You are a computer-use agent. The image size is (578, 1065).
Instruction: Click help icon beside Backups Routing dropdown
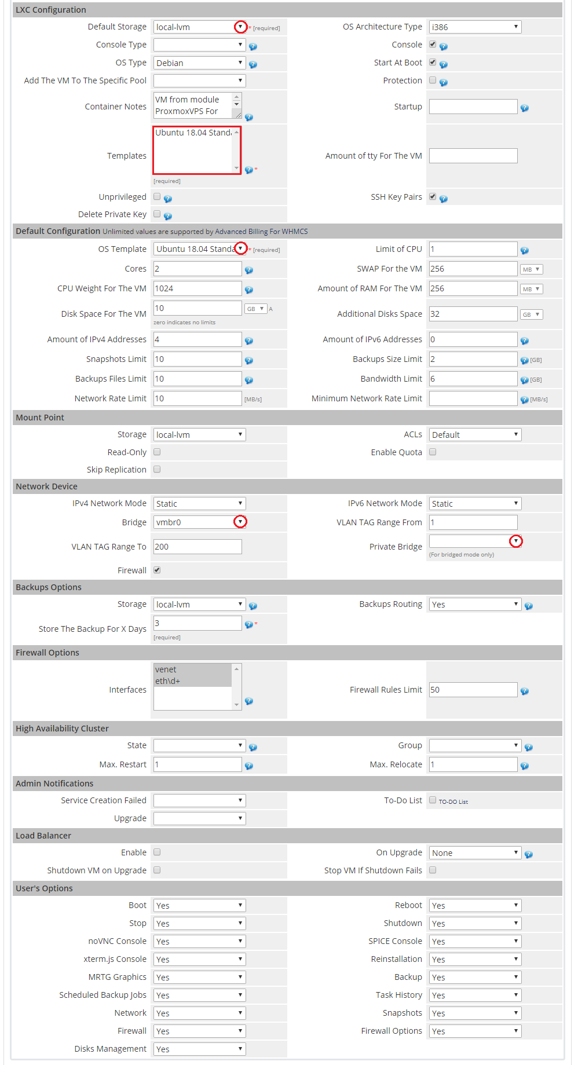pos(529,606)
